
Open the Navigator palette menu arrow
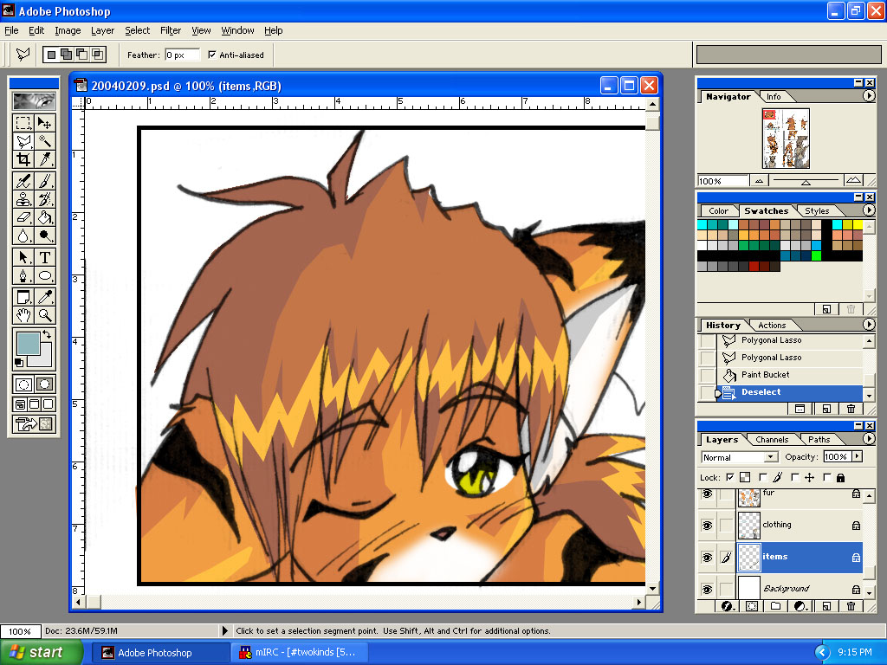869,96
